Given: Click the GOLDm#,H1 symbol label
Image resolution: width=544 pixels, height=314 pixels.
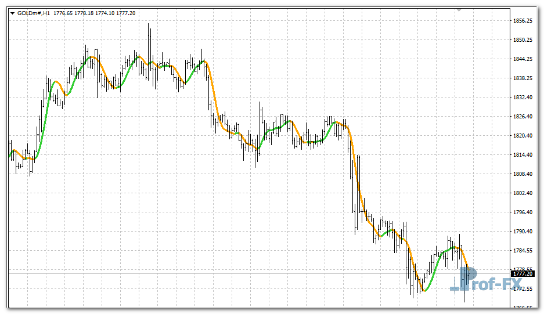Looking at the screenshot, I should pyautogui.click(x=34, y=13).
